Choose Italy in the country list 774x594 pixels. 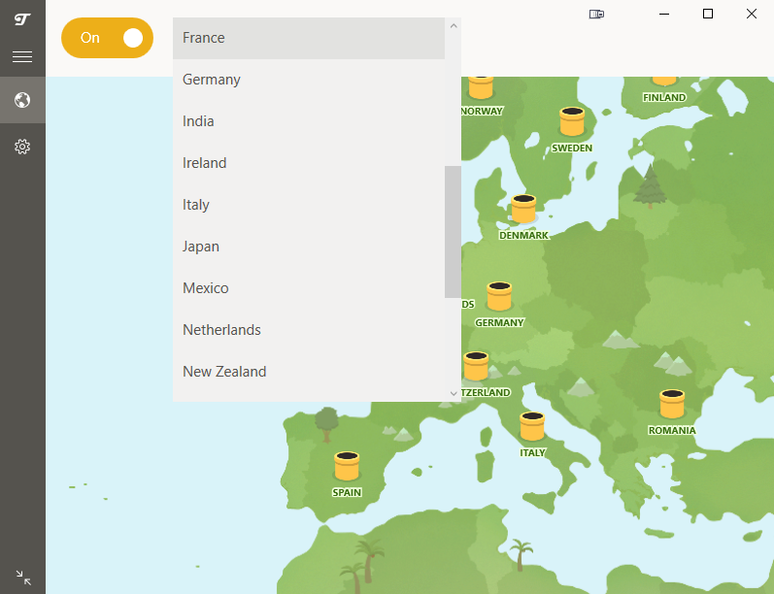click(309, 205)
